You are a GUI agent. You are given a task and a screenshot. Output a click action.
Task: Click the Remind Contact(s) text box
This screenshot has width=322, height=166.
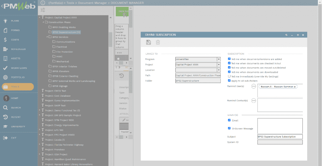[280, 105]
